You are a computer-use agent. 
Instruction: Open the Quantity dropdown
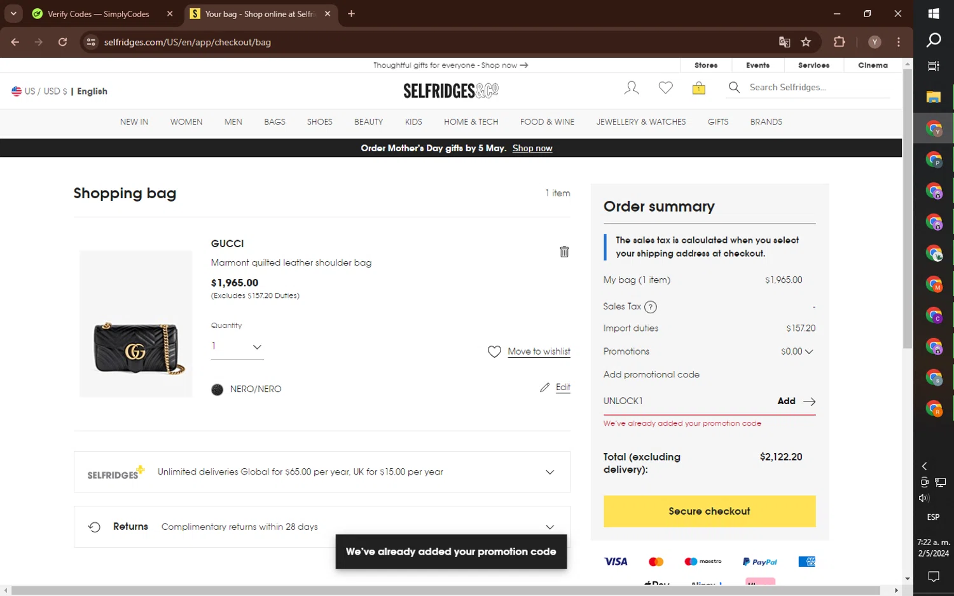click(x=237, y=346)
